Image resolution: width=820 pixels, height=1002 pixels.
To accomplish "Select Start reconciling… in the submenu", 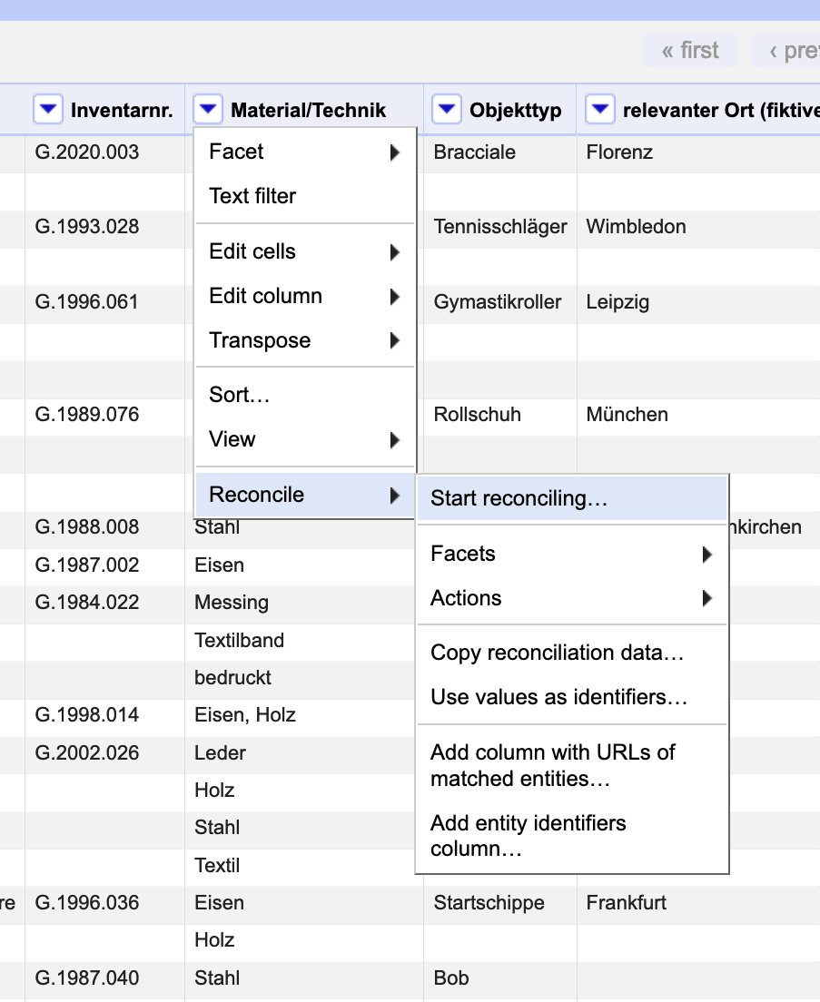I will tap(519, 498).
